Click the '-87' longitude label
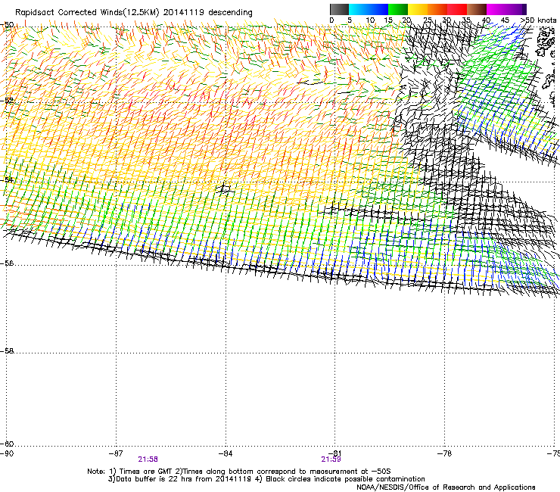Viewport: 560px width, 492px height. [x=116, y=453]
